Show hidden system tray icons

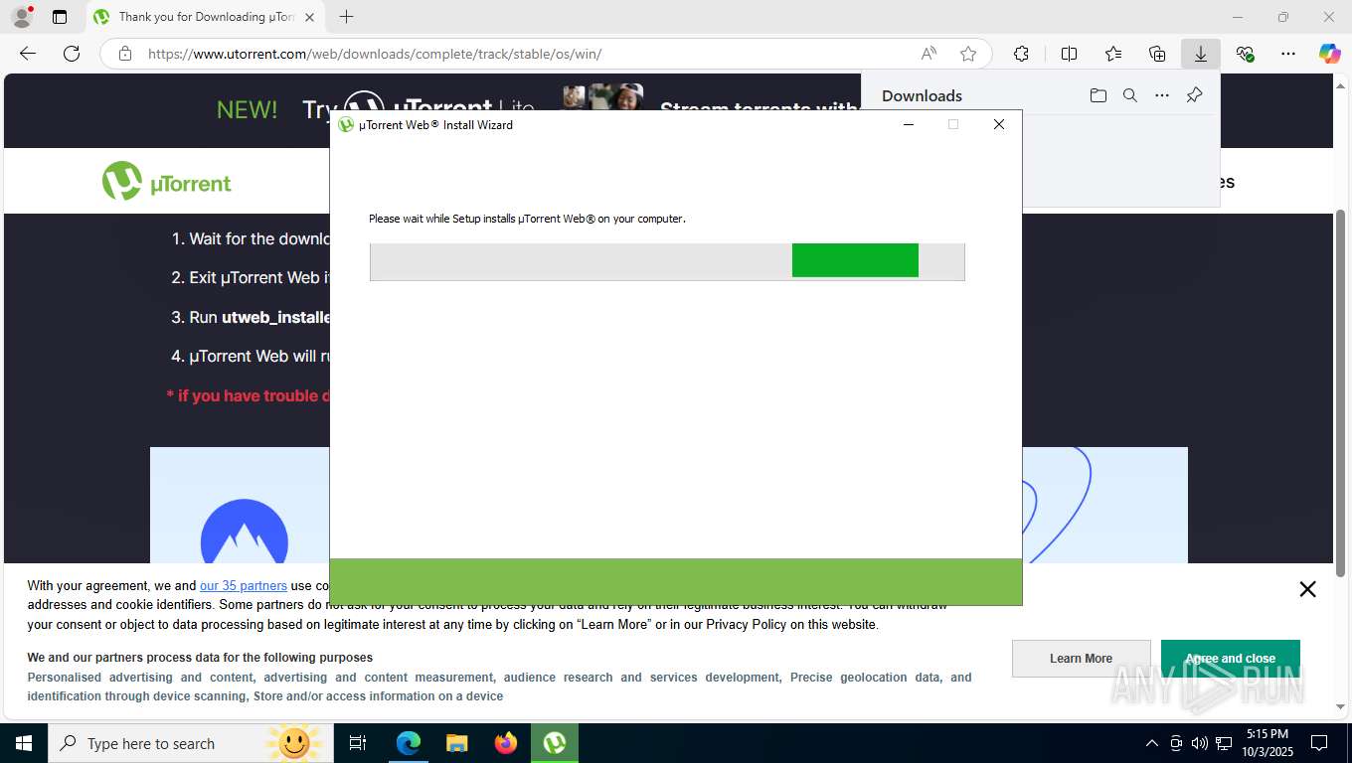(x=1152, y=743)
